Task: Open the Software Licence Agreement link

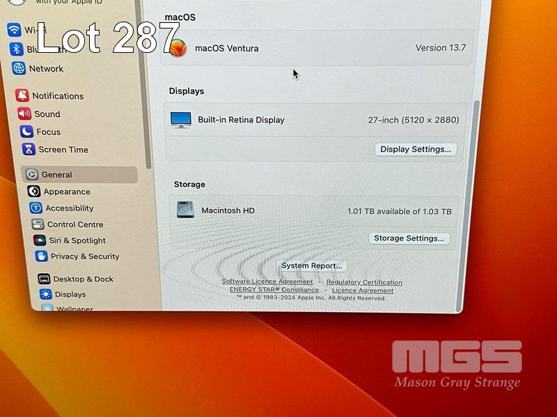Action: (x=267, y=281)
